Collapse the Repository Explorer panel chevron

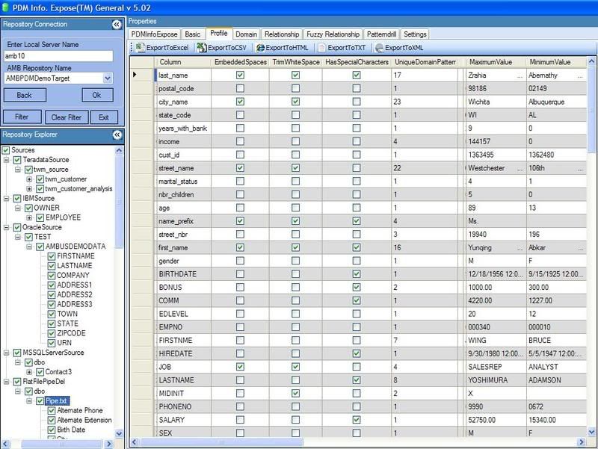pos(117,135)
